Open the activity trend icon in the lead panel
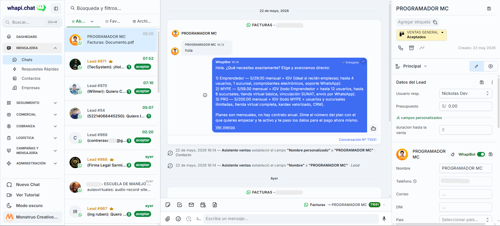500x226 pixels. tap(422, 48)
